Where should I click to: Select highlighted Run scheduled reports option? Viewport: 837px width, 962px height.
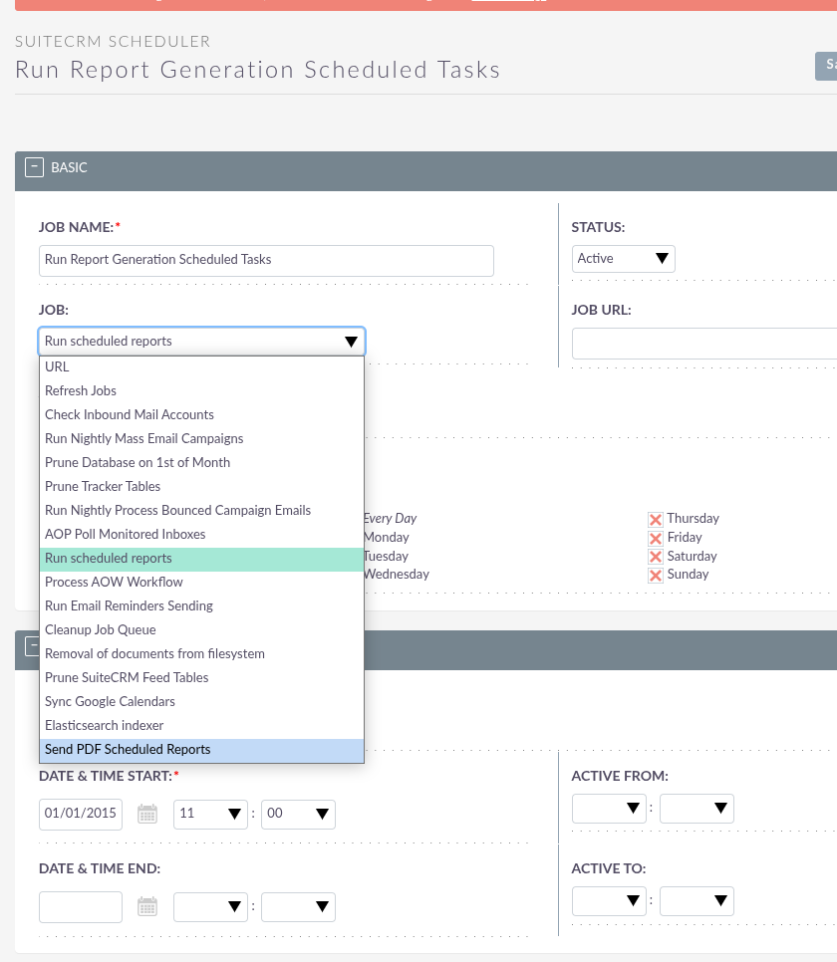pos(201,559)
